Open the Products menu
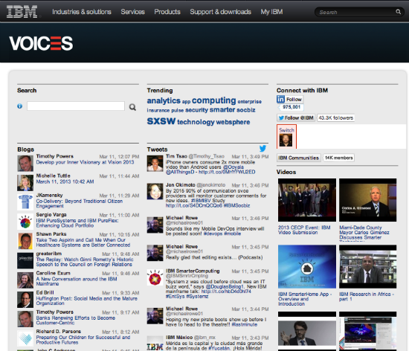Viewport: 409px width, 351px height. click(x=167, y=12)
